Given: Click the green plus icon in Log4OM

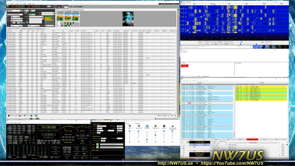Looking at the screenshot, I should pos(178,10).
